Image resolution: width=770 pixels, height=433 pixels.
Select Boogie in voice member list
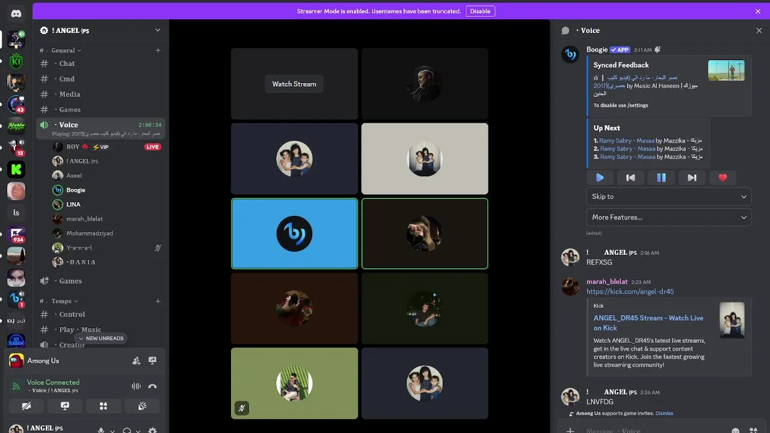[107, 190]
